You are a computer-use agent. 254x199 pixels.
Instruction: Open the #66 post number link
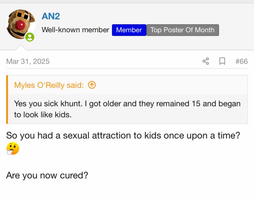click(241, 61)
